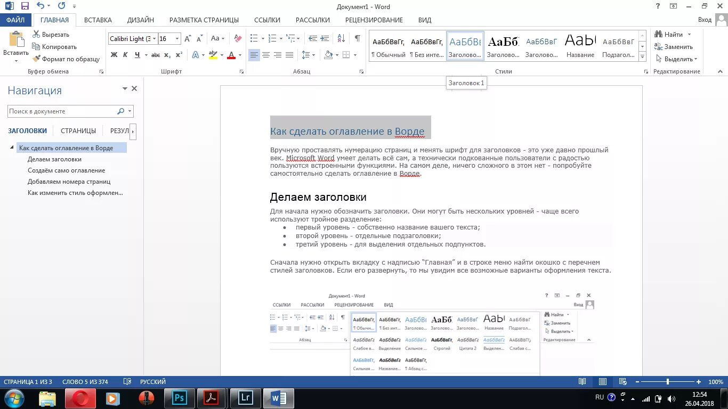Switch to СТРАНИЦЫ navigation tab
This screenshot has height=409, width=728.
click(78, 130)
